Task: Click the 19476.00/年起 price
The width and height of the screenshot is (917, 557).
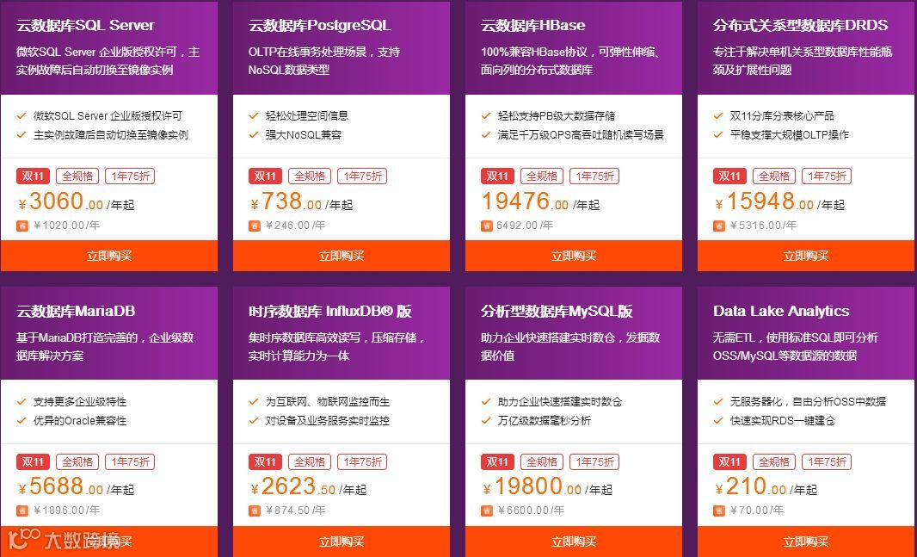Action: 540,201
